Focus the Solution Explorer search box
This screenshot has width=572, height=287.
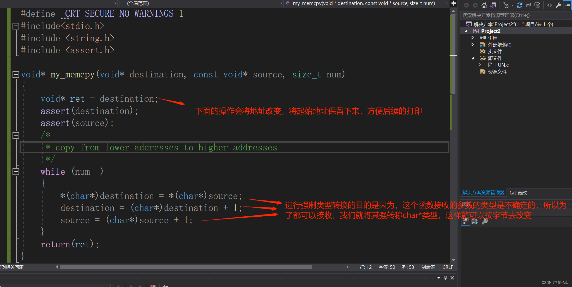[516, 15]
